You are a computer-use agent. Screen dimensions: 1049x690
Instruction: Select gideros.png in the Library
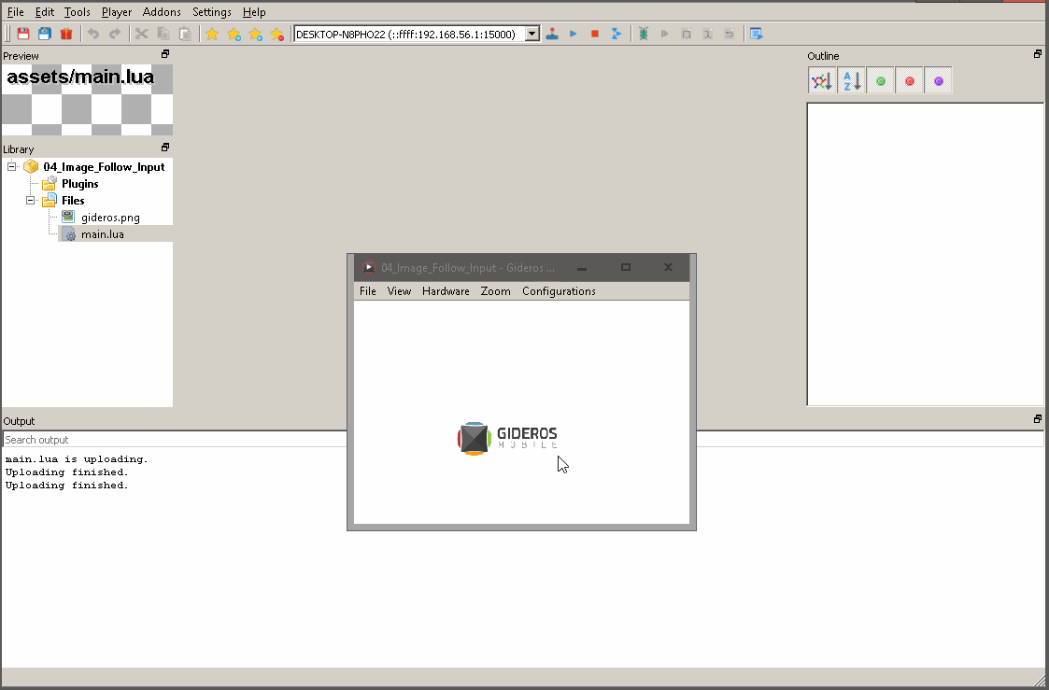110,217
